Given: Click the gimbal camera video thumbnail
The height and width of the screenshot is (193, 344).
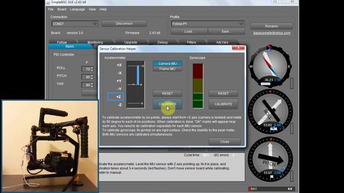Looking at the screenshot, I should click(x=50, y=146).
